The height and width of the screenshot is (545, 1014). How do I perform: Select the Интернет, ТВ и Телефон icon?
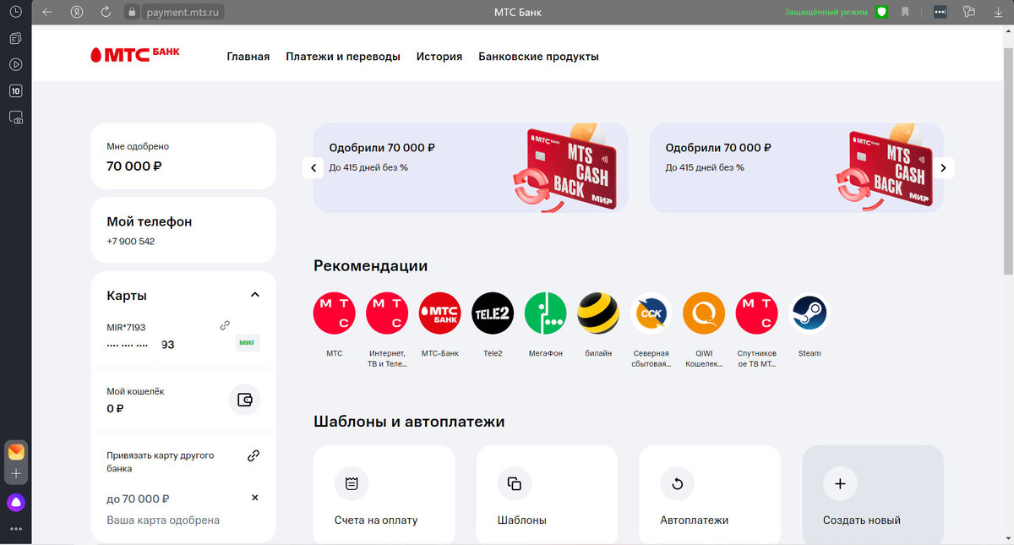[387, 313]
